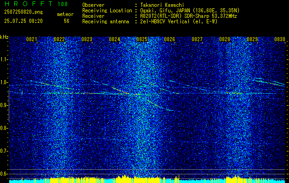Click the 1.0 kHz axis label
Screen dimensions: 289x183
[x=4, y=82]
